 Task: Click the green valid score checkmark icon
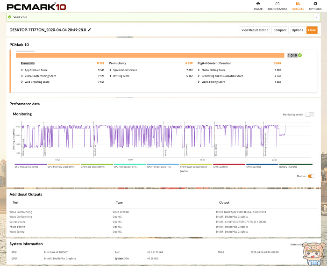tap(10, 17)
